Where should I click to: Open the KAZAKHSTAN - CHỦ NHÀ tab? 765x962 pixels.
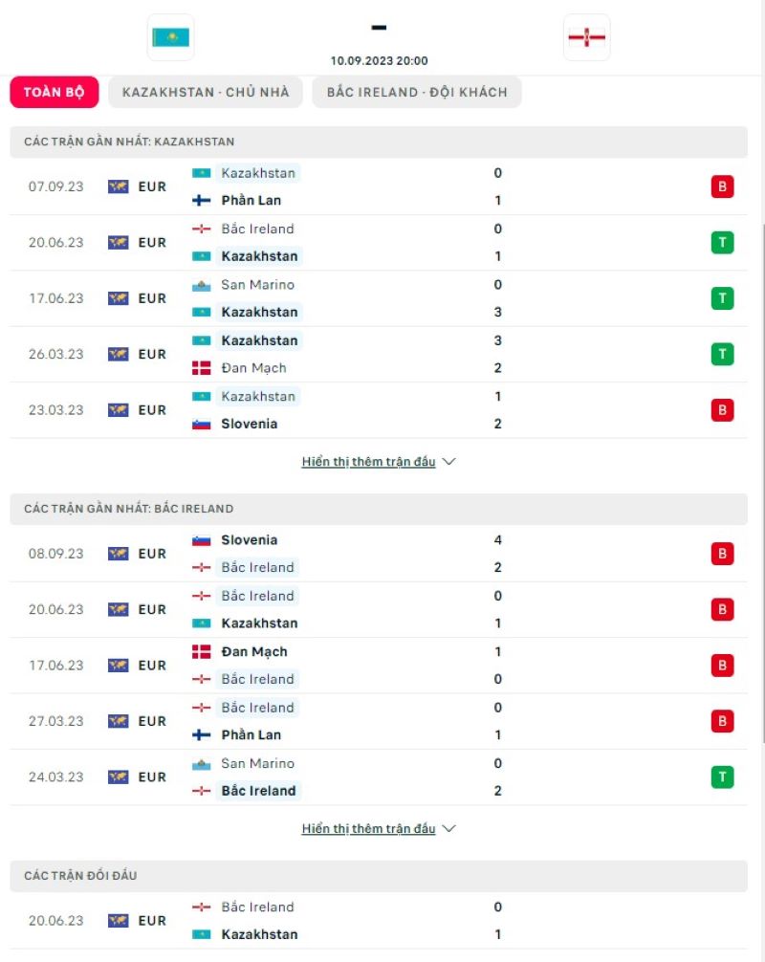206,92
